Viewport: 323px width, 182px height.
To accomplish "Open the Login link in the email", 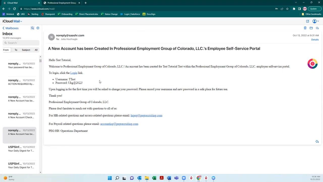I will pos(74,73).
